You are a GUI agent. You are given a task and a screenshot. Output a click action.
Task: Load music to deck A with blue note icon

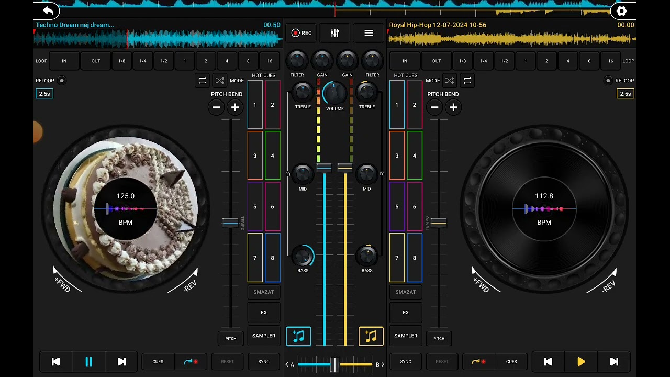point(299,336)
